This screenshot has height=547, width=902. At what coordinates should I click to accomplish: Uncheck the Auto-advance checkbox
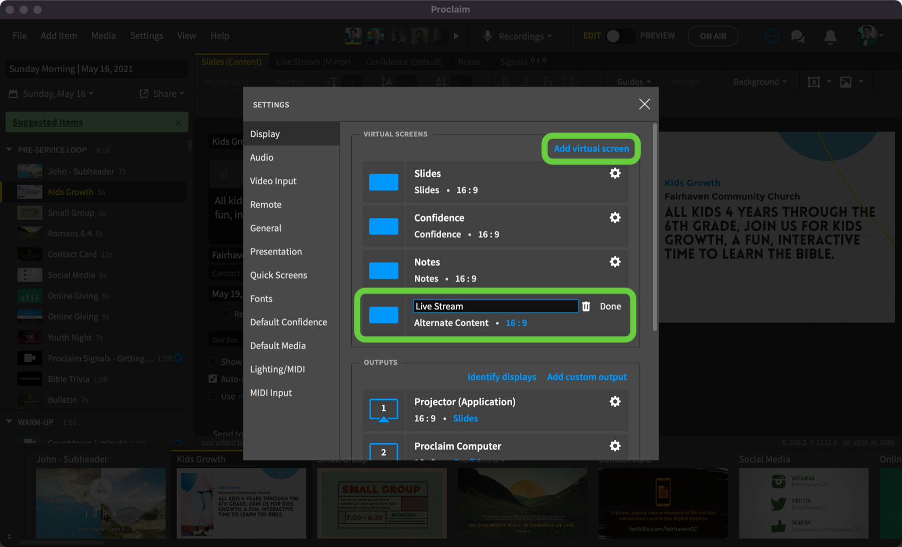point(213,379)
